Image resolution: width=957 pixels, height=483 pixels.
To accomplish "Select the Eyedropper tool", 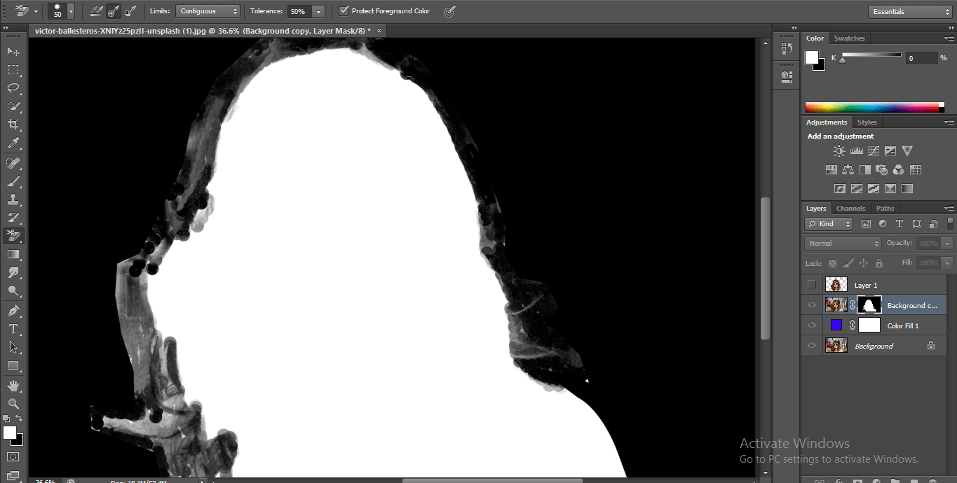I will click(x=13, y=143).
